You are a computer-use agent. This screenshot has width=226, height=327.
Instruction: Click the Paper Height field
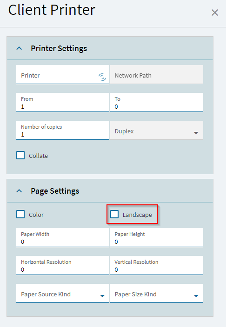[x=157, y=237]
